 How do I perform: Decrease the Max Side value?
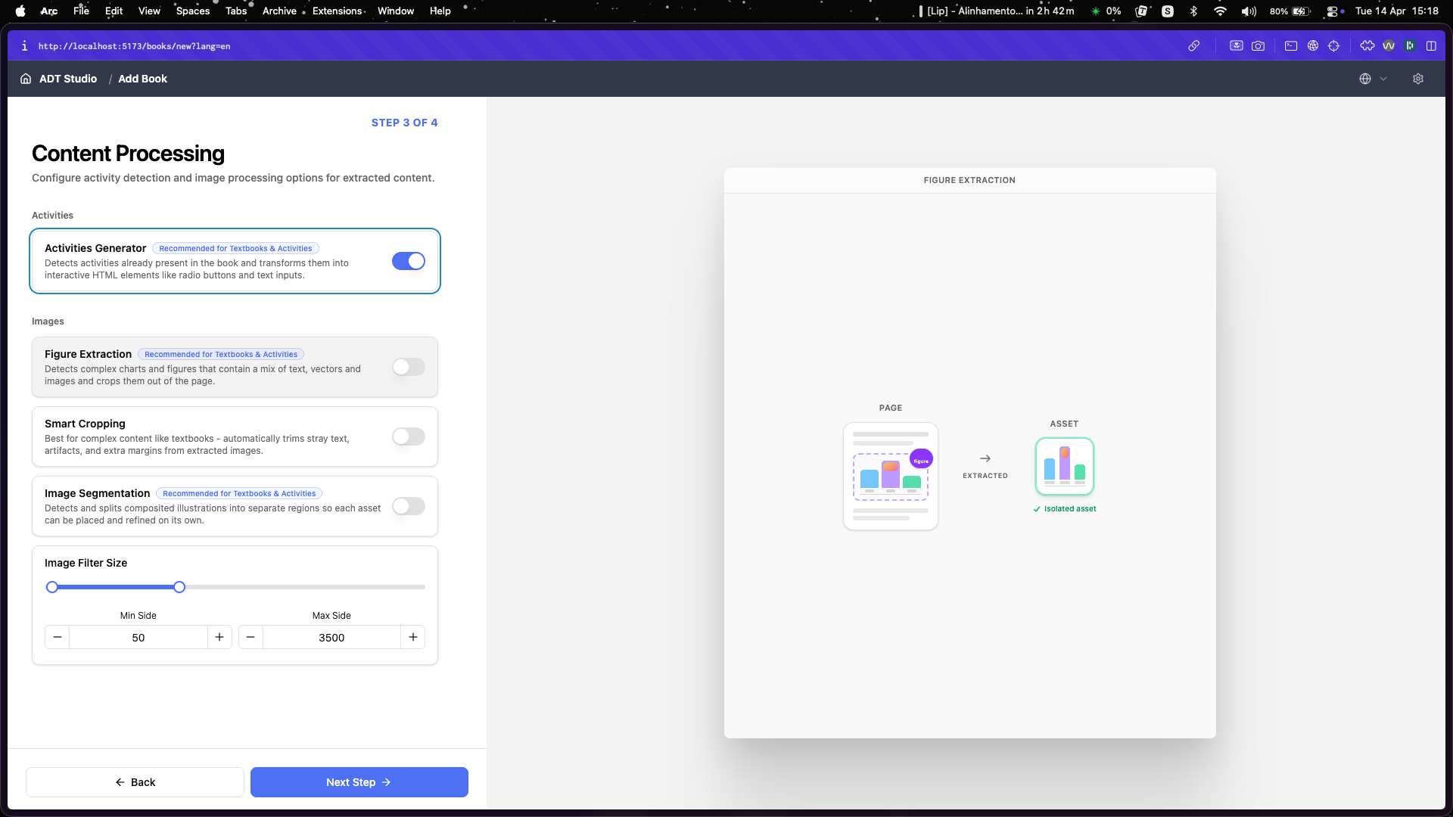click(250, 637)
